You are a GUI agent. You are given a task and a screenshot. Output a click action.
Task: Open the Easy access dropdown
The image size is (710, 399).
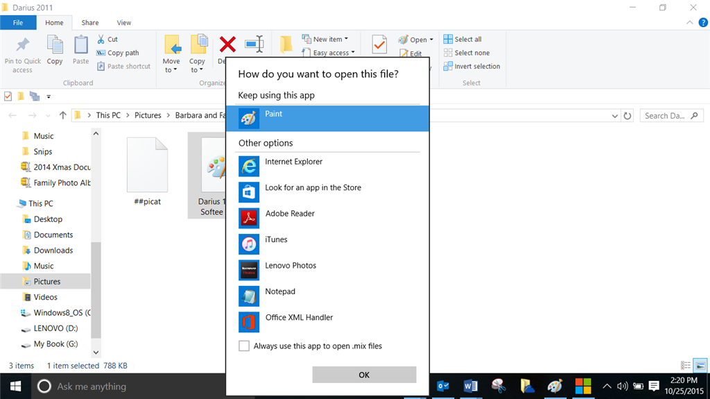click(x=329, y=53)
